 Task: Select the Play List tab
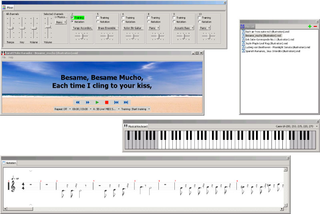pos(247,26)
